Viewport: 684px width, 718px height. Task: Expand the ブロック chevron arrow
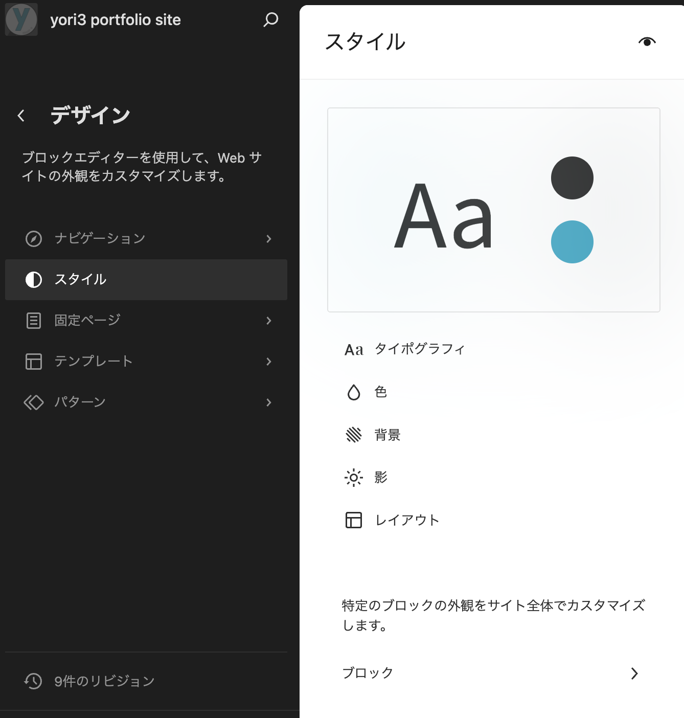[634, 674]
